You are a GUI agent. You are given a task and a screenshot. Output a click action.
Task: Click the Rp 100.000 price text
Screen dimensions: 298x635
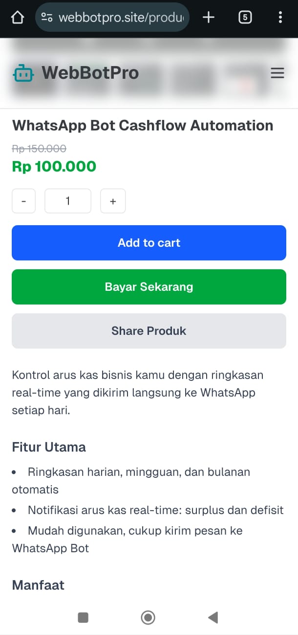point(54,166)
